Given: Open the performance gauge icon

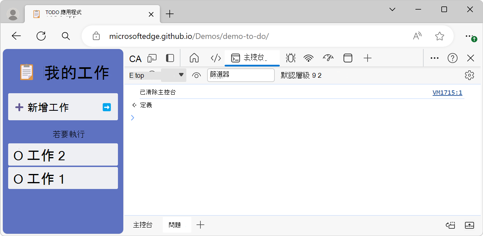Looking at the screenshot, I should coord(328,58).
